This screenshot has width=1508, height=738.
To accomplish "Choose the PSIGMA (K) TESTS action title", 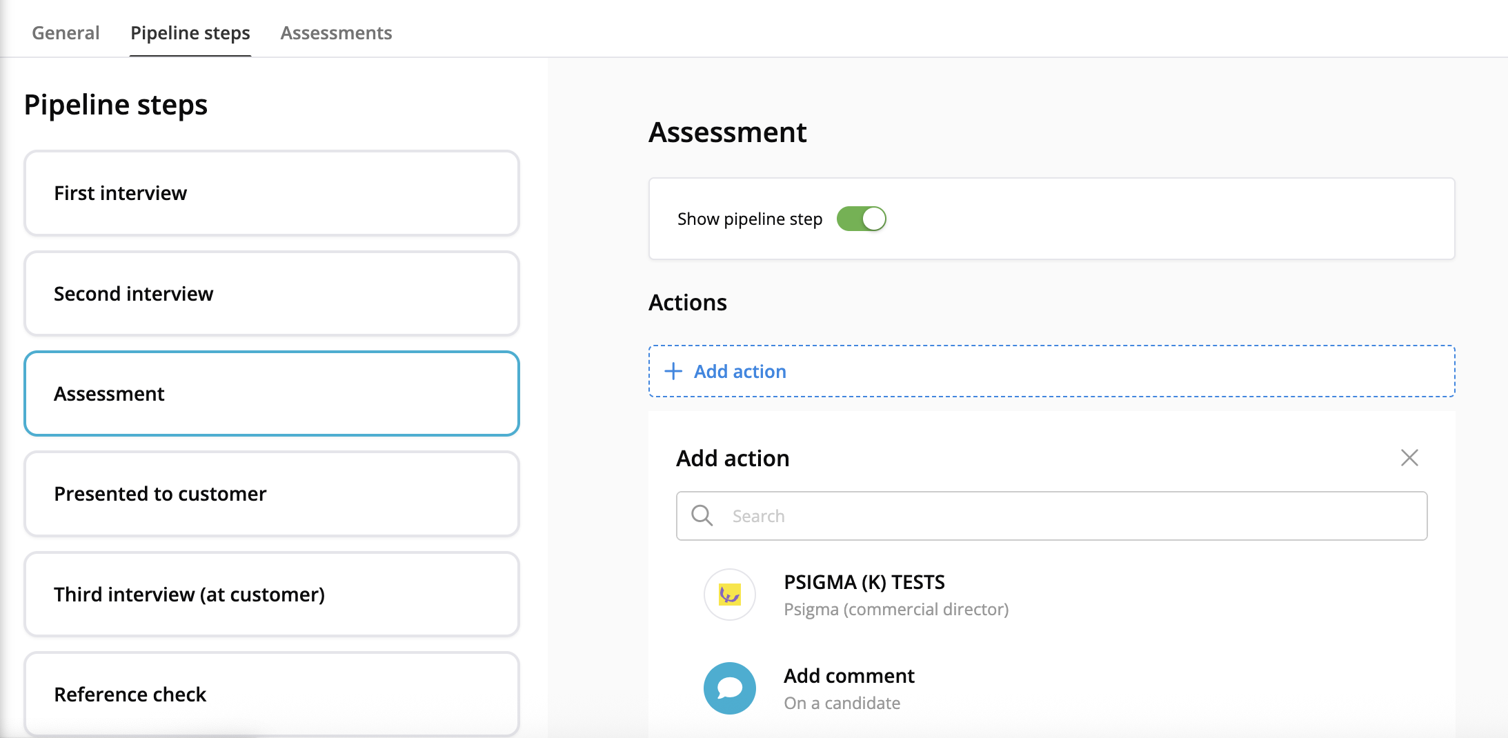I will click(864, 582).
